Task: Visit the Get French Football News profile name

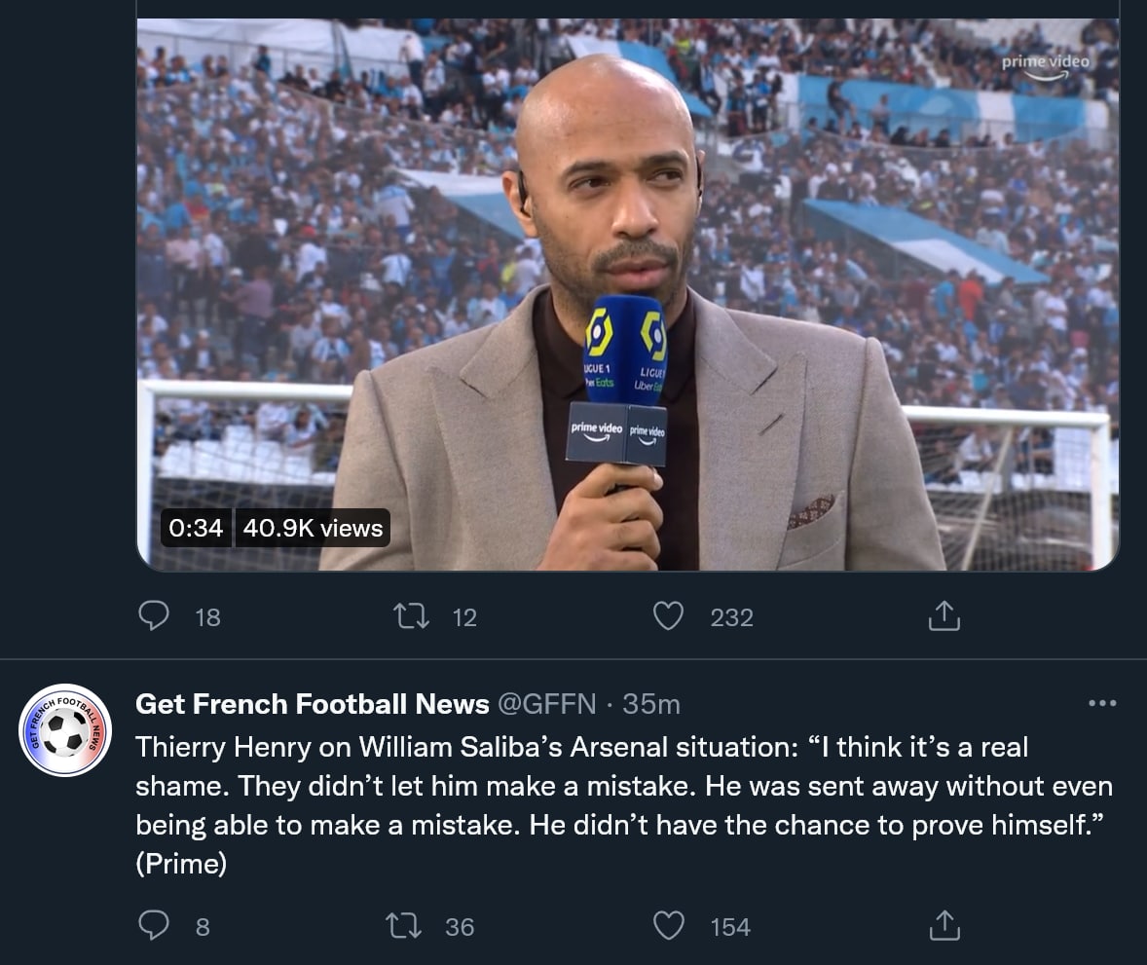Action: pyautogui.click(x=312, y=704)
